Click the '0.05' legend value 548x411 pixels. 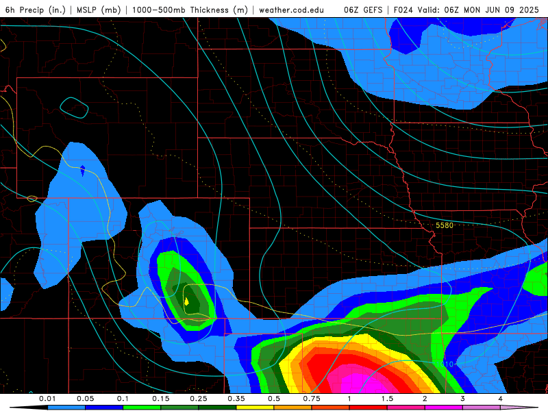point(85,399)
